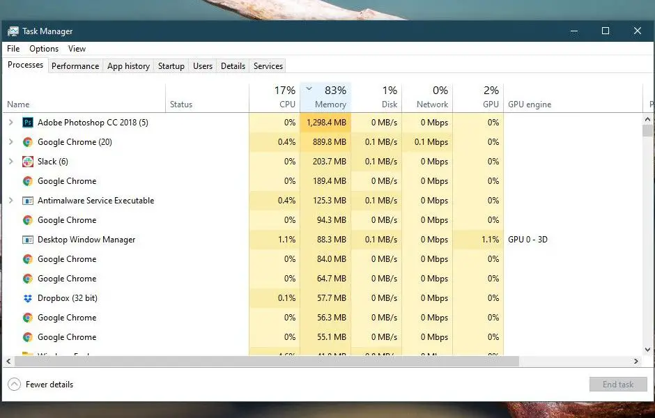
Task: Open the Services tab
Action: 268,66
